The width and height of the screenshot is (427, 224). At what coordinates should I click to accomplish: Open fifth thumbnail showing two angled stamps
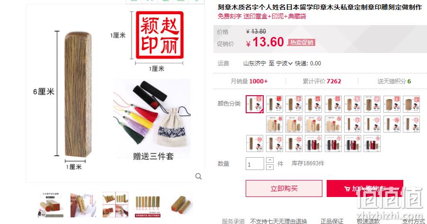(180, 205)
